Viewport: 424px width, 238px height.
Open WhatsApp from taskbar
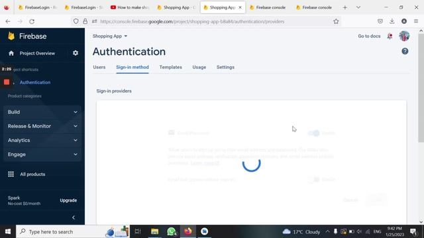[172, 231]
